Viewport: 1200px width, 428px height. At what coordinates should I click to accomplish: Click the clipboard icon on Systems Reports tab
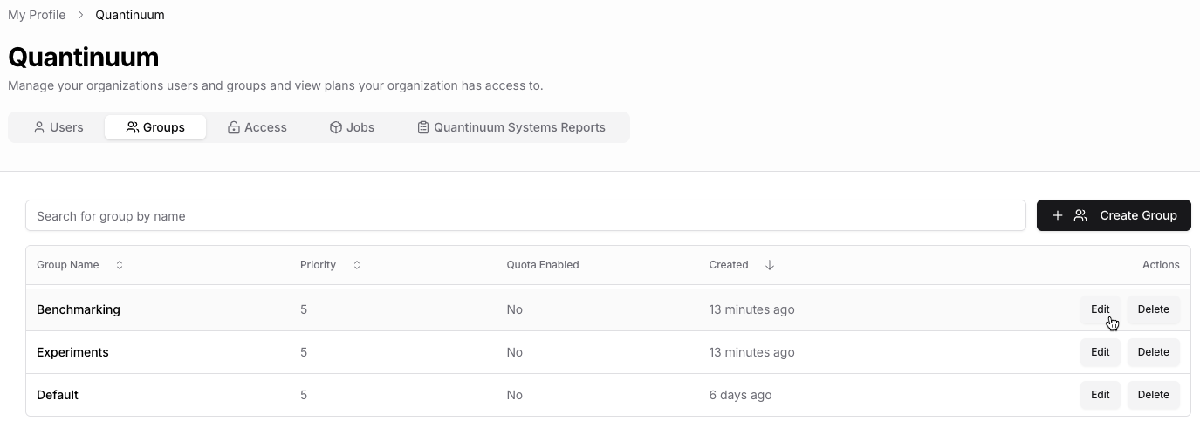point(423,127)
